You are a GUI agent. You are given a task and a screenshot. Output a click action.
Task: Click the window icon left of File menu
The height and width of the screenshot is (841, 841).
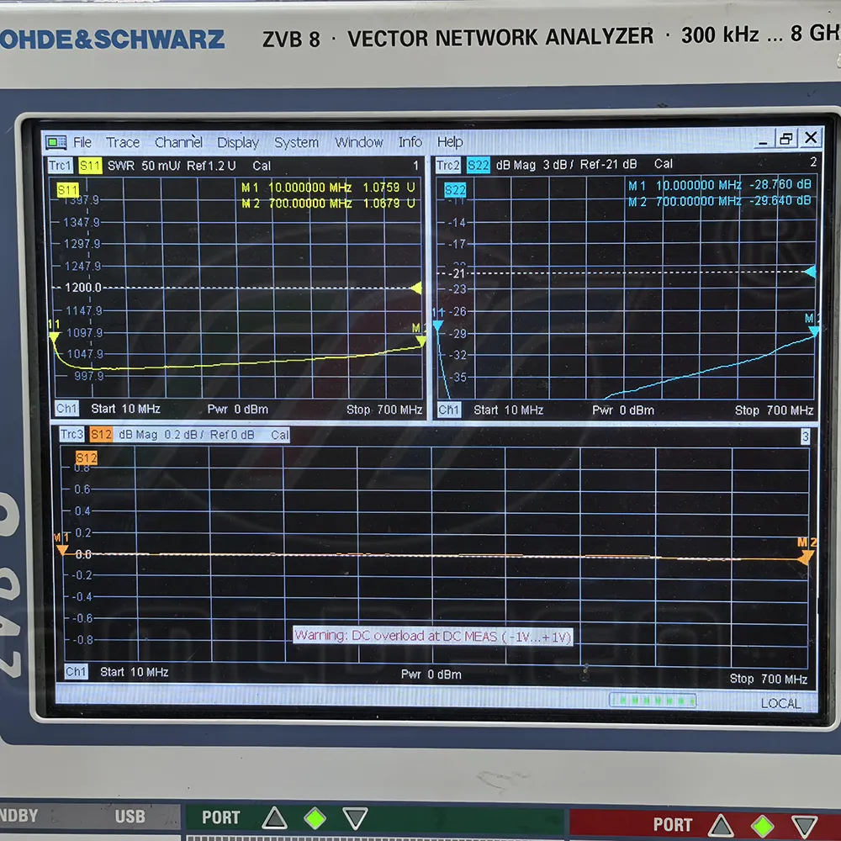click(x=56, y=142)
